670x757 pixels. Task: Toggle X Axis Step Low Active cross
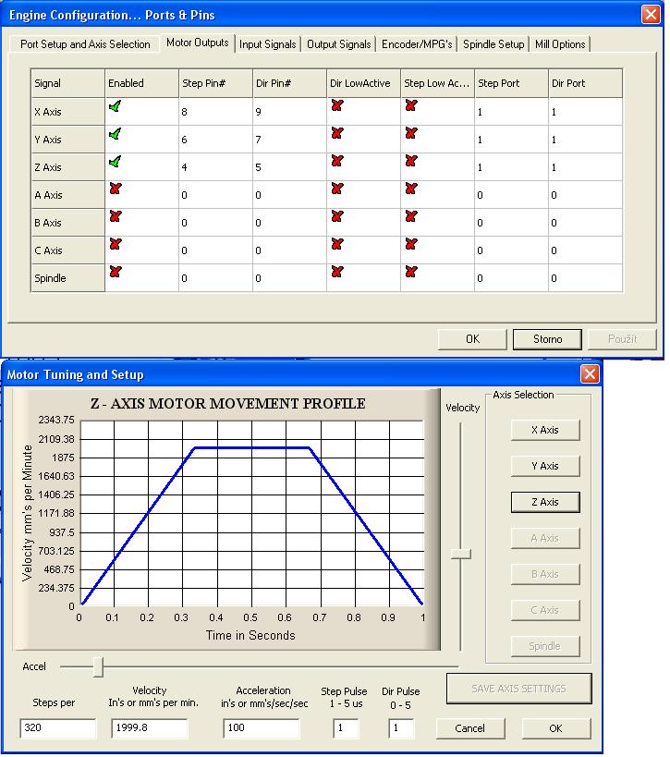410,106
